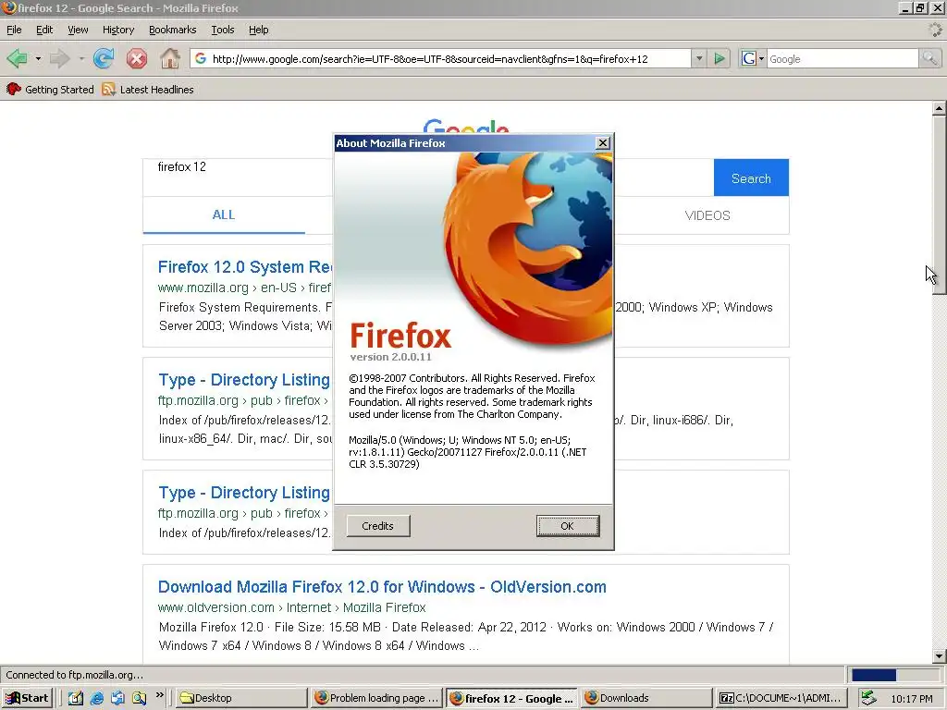
Task: Click the blue Search button
Action: [x=751, y=177]
